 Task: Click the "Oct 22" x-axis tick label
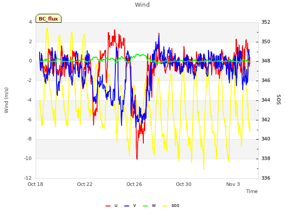(x=85, y=184)
